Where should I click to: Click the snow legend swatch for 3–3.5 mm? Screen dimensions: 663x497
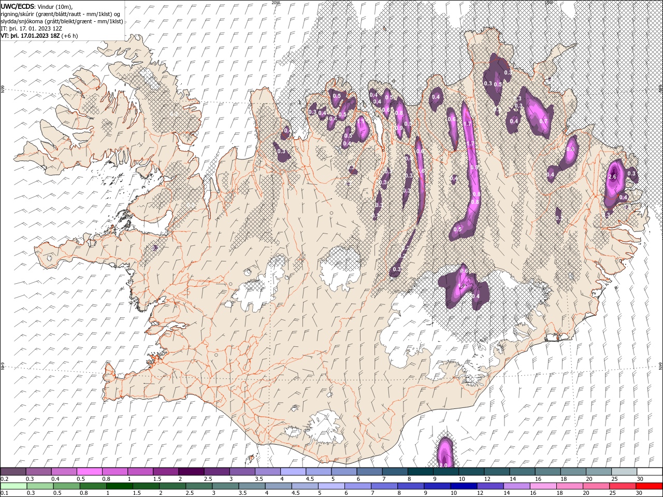tap(242, 472)
